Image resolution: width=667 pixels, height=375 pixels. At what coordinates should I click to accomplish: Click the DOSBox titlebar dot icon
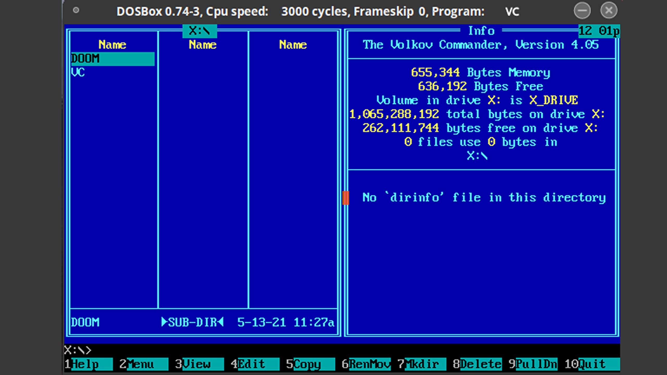point(76,10)
